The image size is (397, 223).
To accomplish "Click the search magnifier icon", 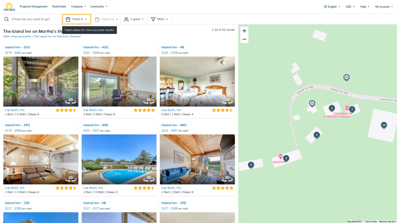I will (x=7, y=19).
